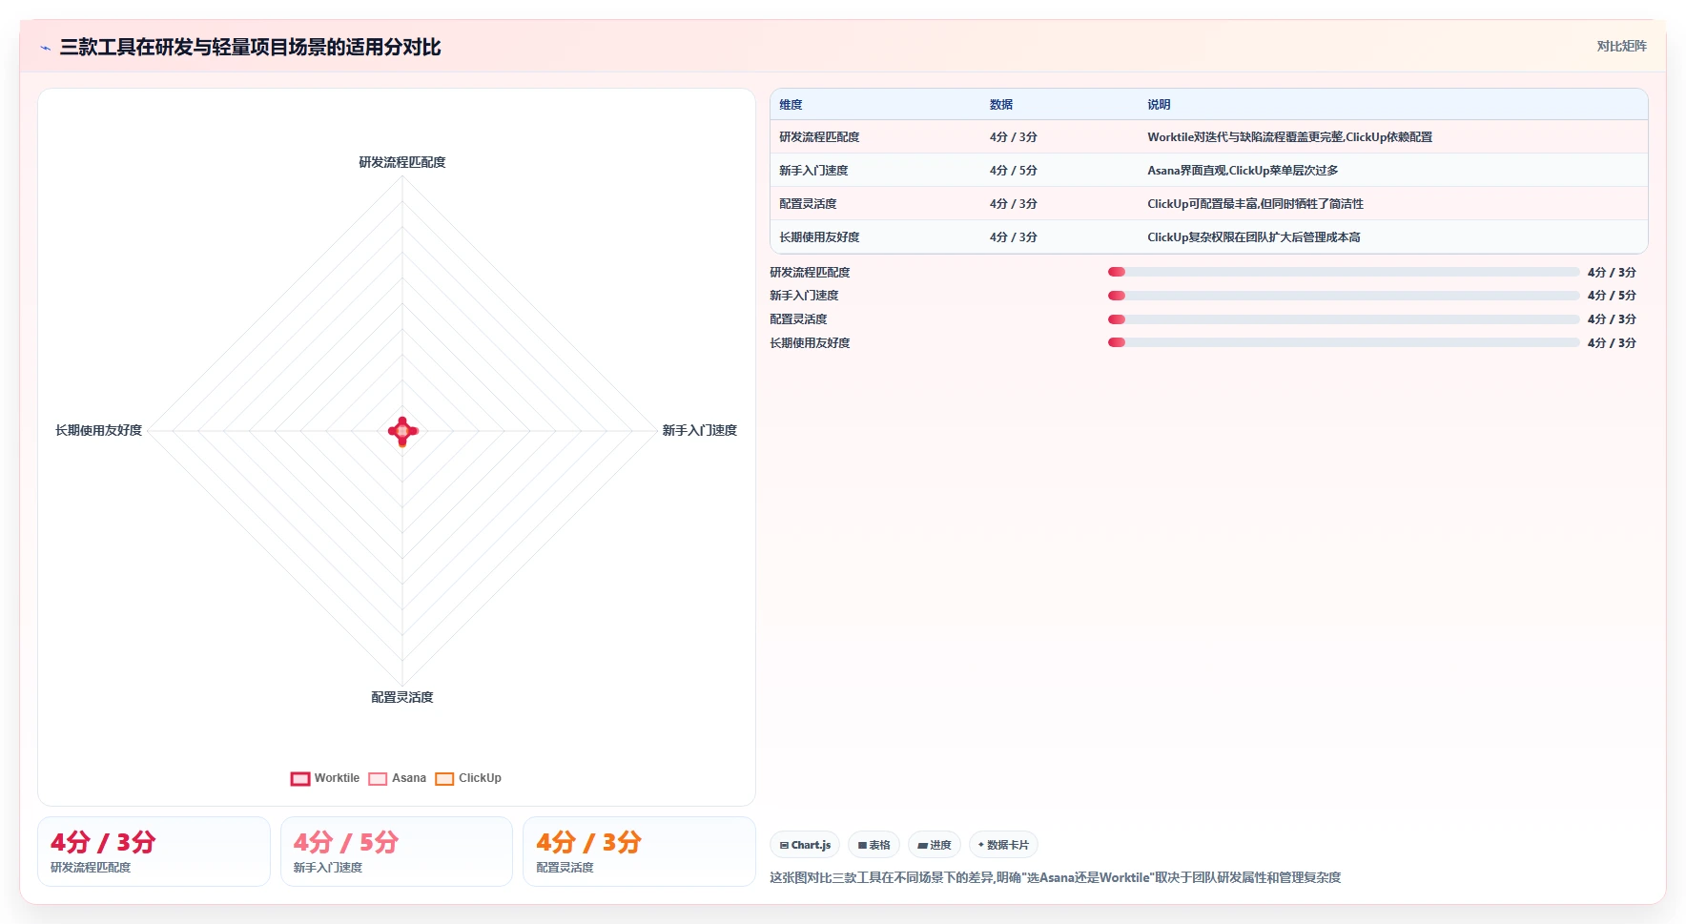Open the 研发流程匹配度 4分 / 3分 data card
This screenshot has height=924, width=1686.
tap(154, 852)
